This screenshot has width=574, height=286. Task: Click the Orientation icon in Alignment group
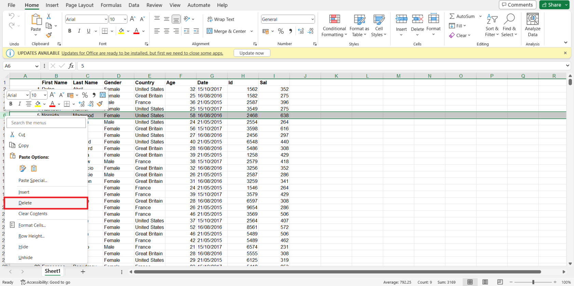[x=187, y=19]
